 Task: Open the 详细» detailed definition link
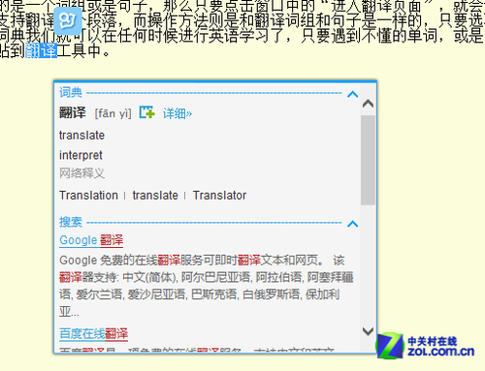178,113
